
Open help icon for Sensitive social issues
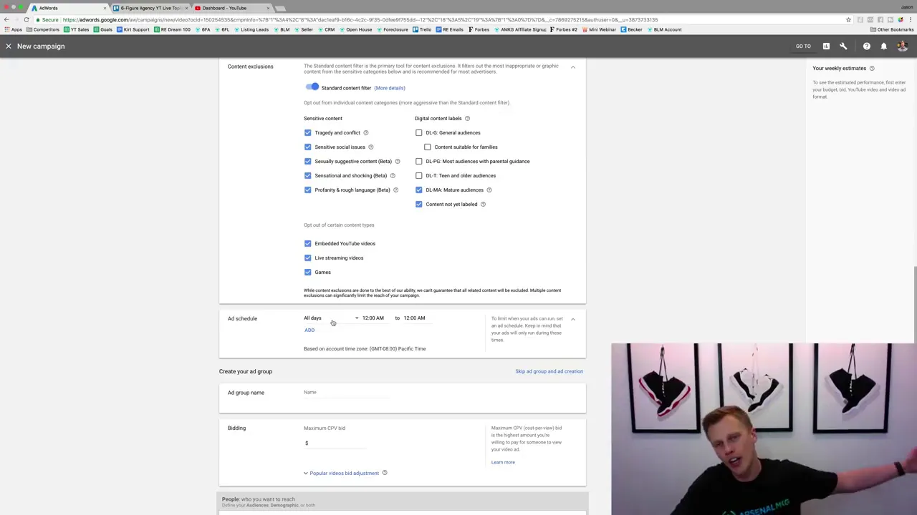[x=370, y=147]
